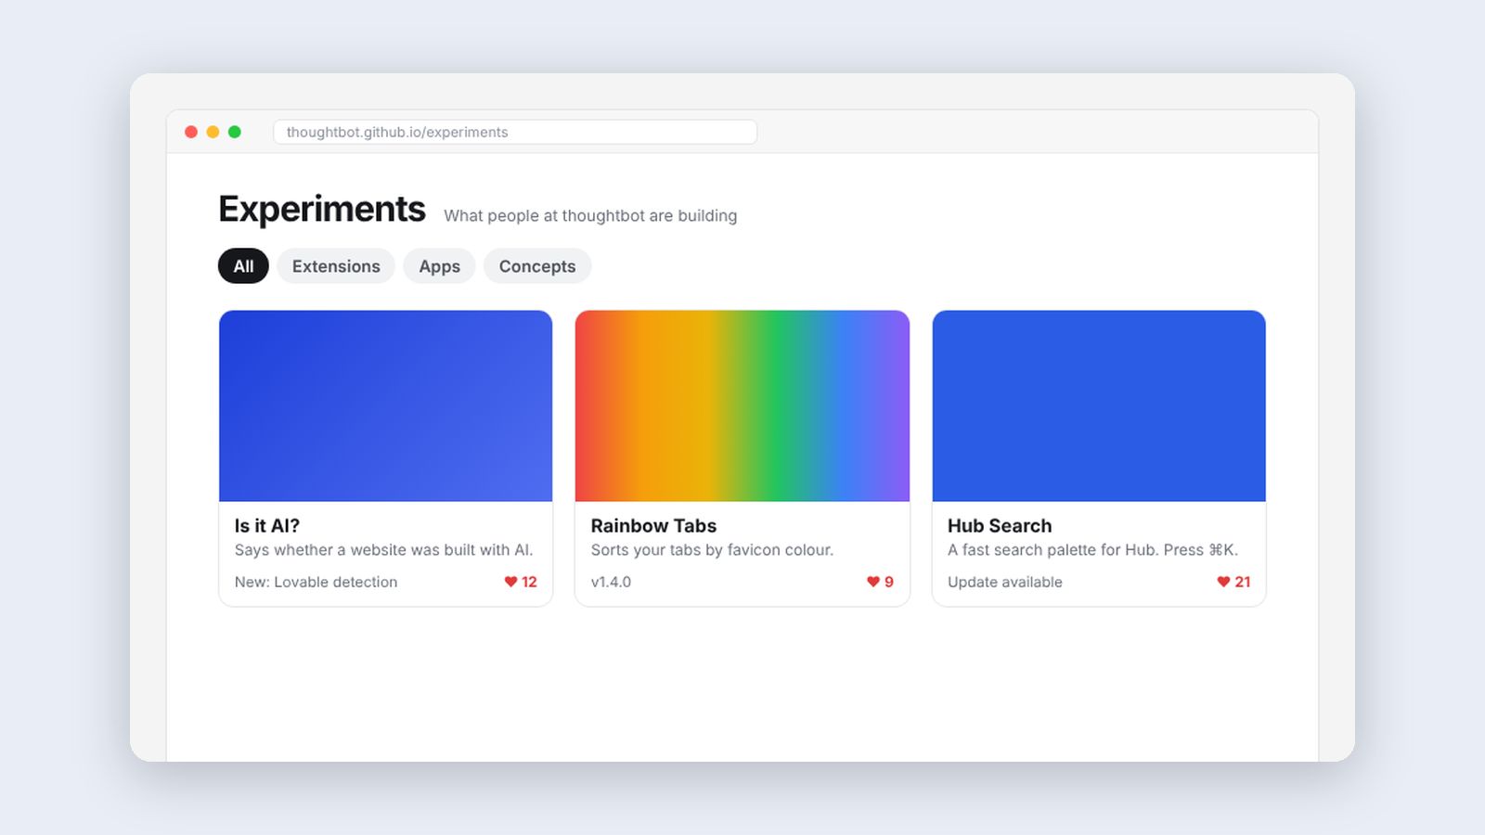This screenshot has width=1485, height=835.
Task: Click the Rainbow Tabs title
Action: tap(653, 526)
